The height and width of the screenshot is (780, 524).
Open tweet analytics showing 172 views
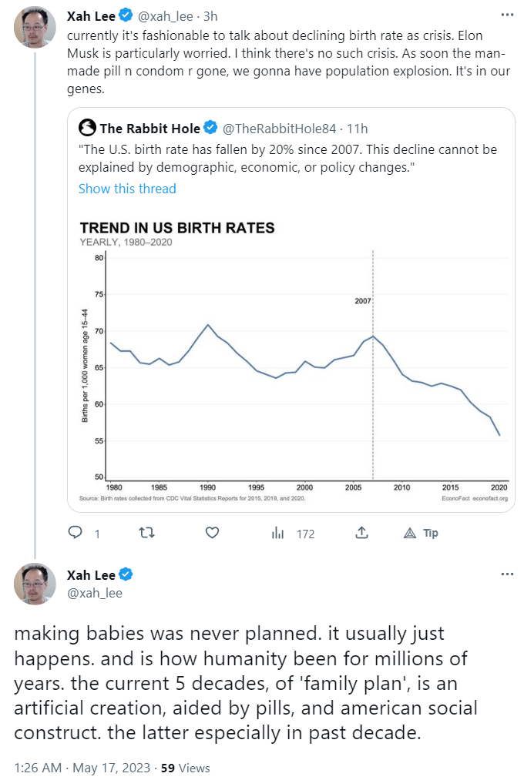pyautogui.click(x=294, y=533)
